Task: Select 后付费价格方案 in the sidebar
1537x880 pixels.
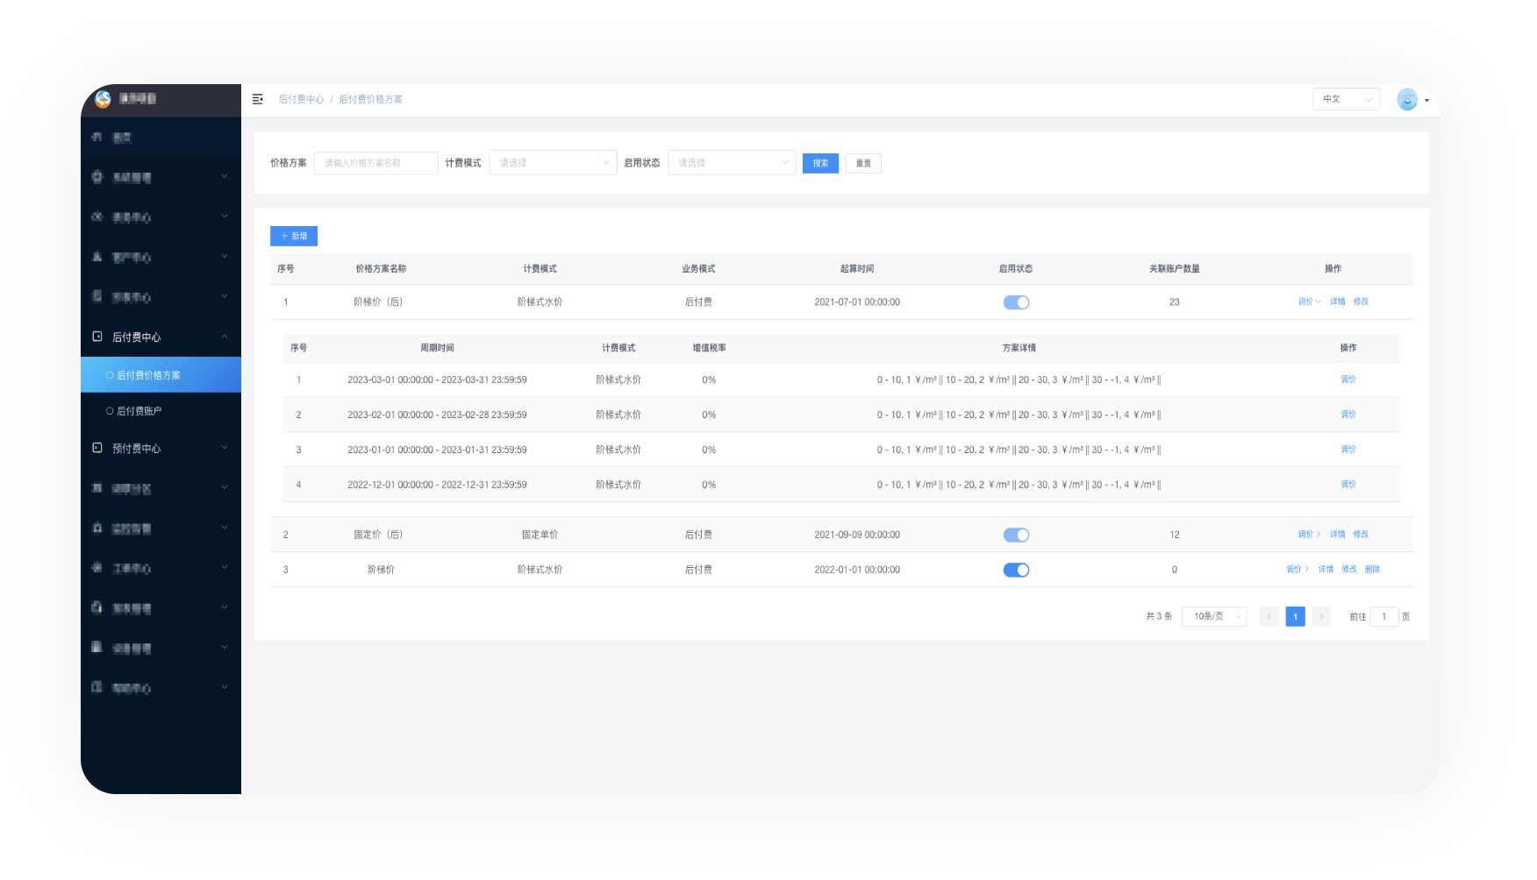Action: point(161,375)
